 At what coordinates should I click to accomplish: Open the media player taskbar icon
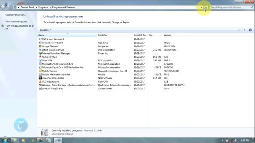click(24, 140)
